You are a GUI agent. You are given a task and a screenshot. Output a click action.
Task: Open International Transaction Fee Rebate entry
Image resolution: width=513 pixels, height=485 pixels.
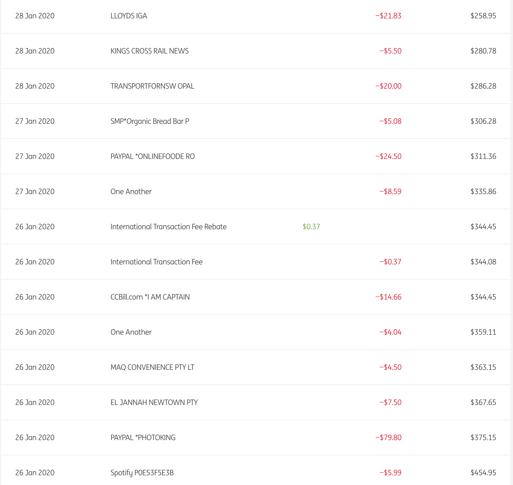pos(168,227)
